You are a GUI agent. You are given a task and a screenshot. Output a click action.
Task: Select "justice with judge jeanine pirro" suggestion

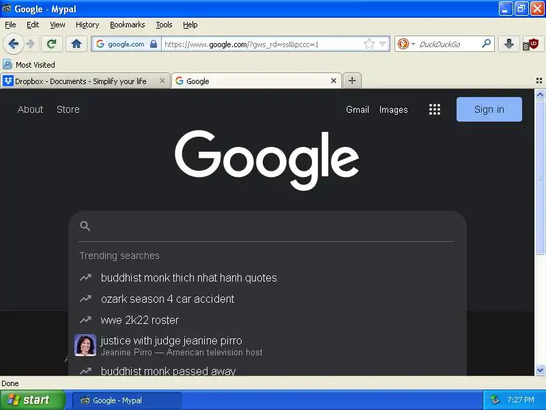click(x=268, y=346)
